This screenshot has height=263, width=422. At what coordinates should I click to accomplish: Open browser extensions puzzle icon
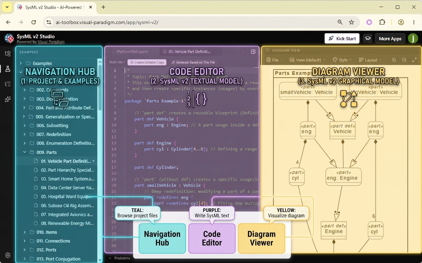[x=382, y=22]
